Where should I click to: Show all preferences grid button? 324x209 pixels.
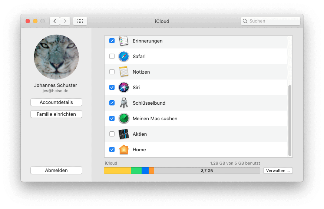pyautogui.click(x=80, y=21)
